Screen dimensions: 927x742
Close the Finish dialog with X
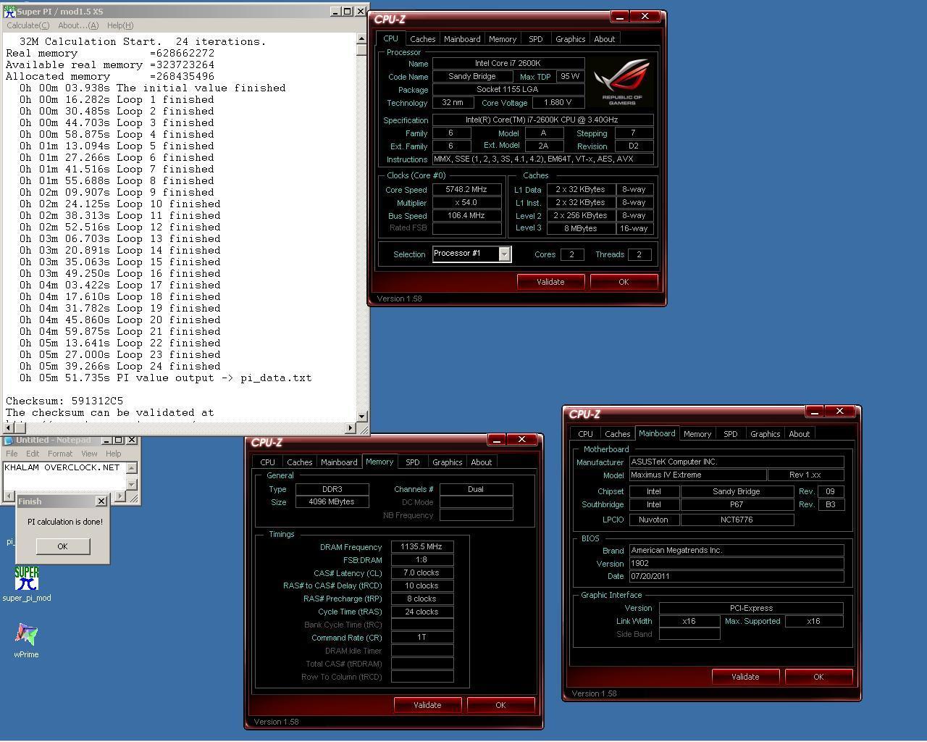101,501
